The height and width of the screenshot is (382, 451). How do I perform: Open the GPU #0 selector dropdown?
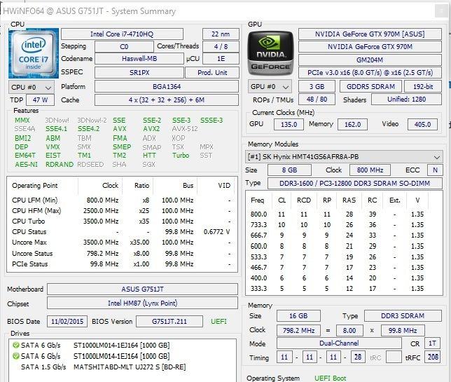(270, 87)
